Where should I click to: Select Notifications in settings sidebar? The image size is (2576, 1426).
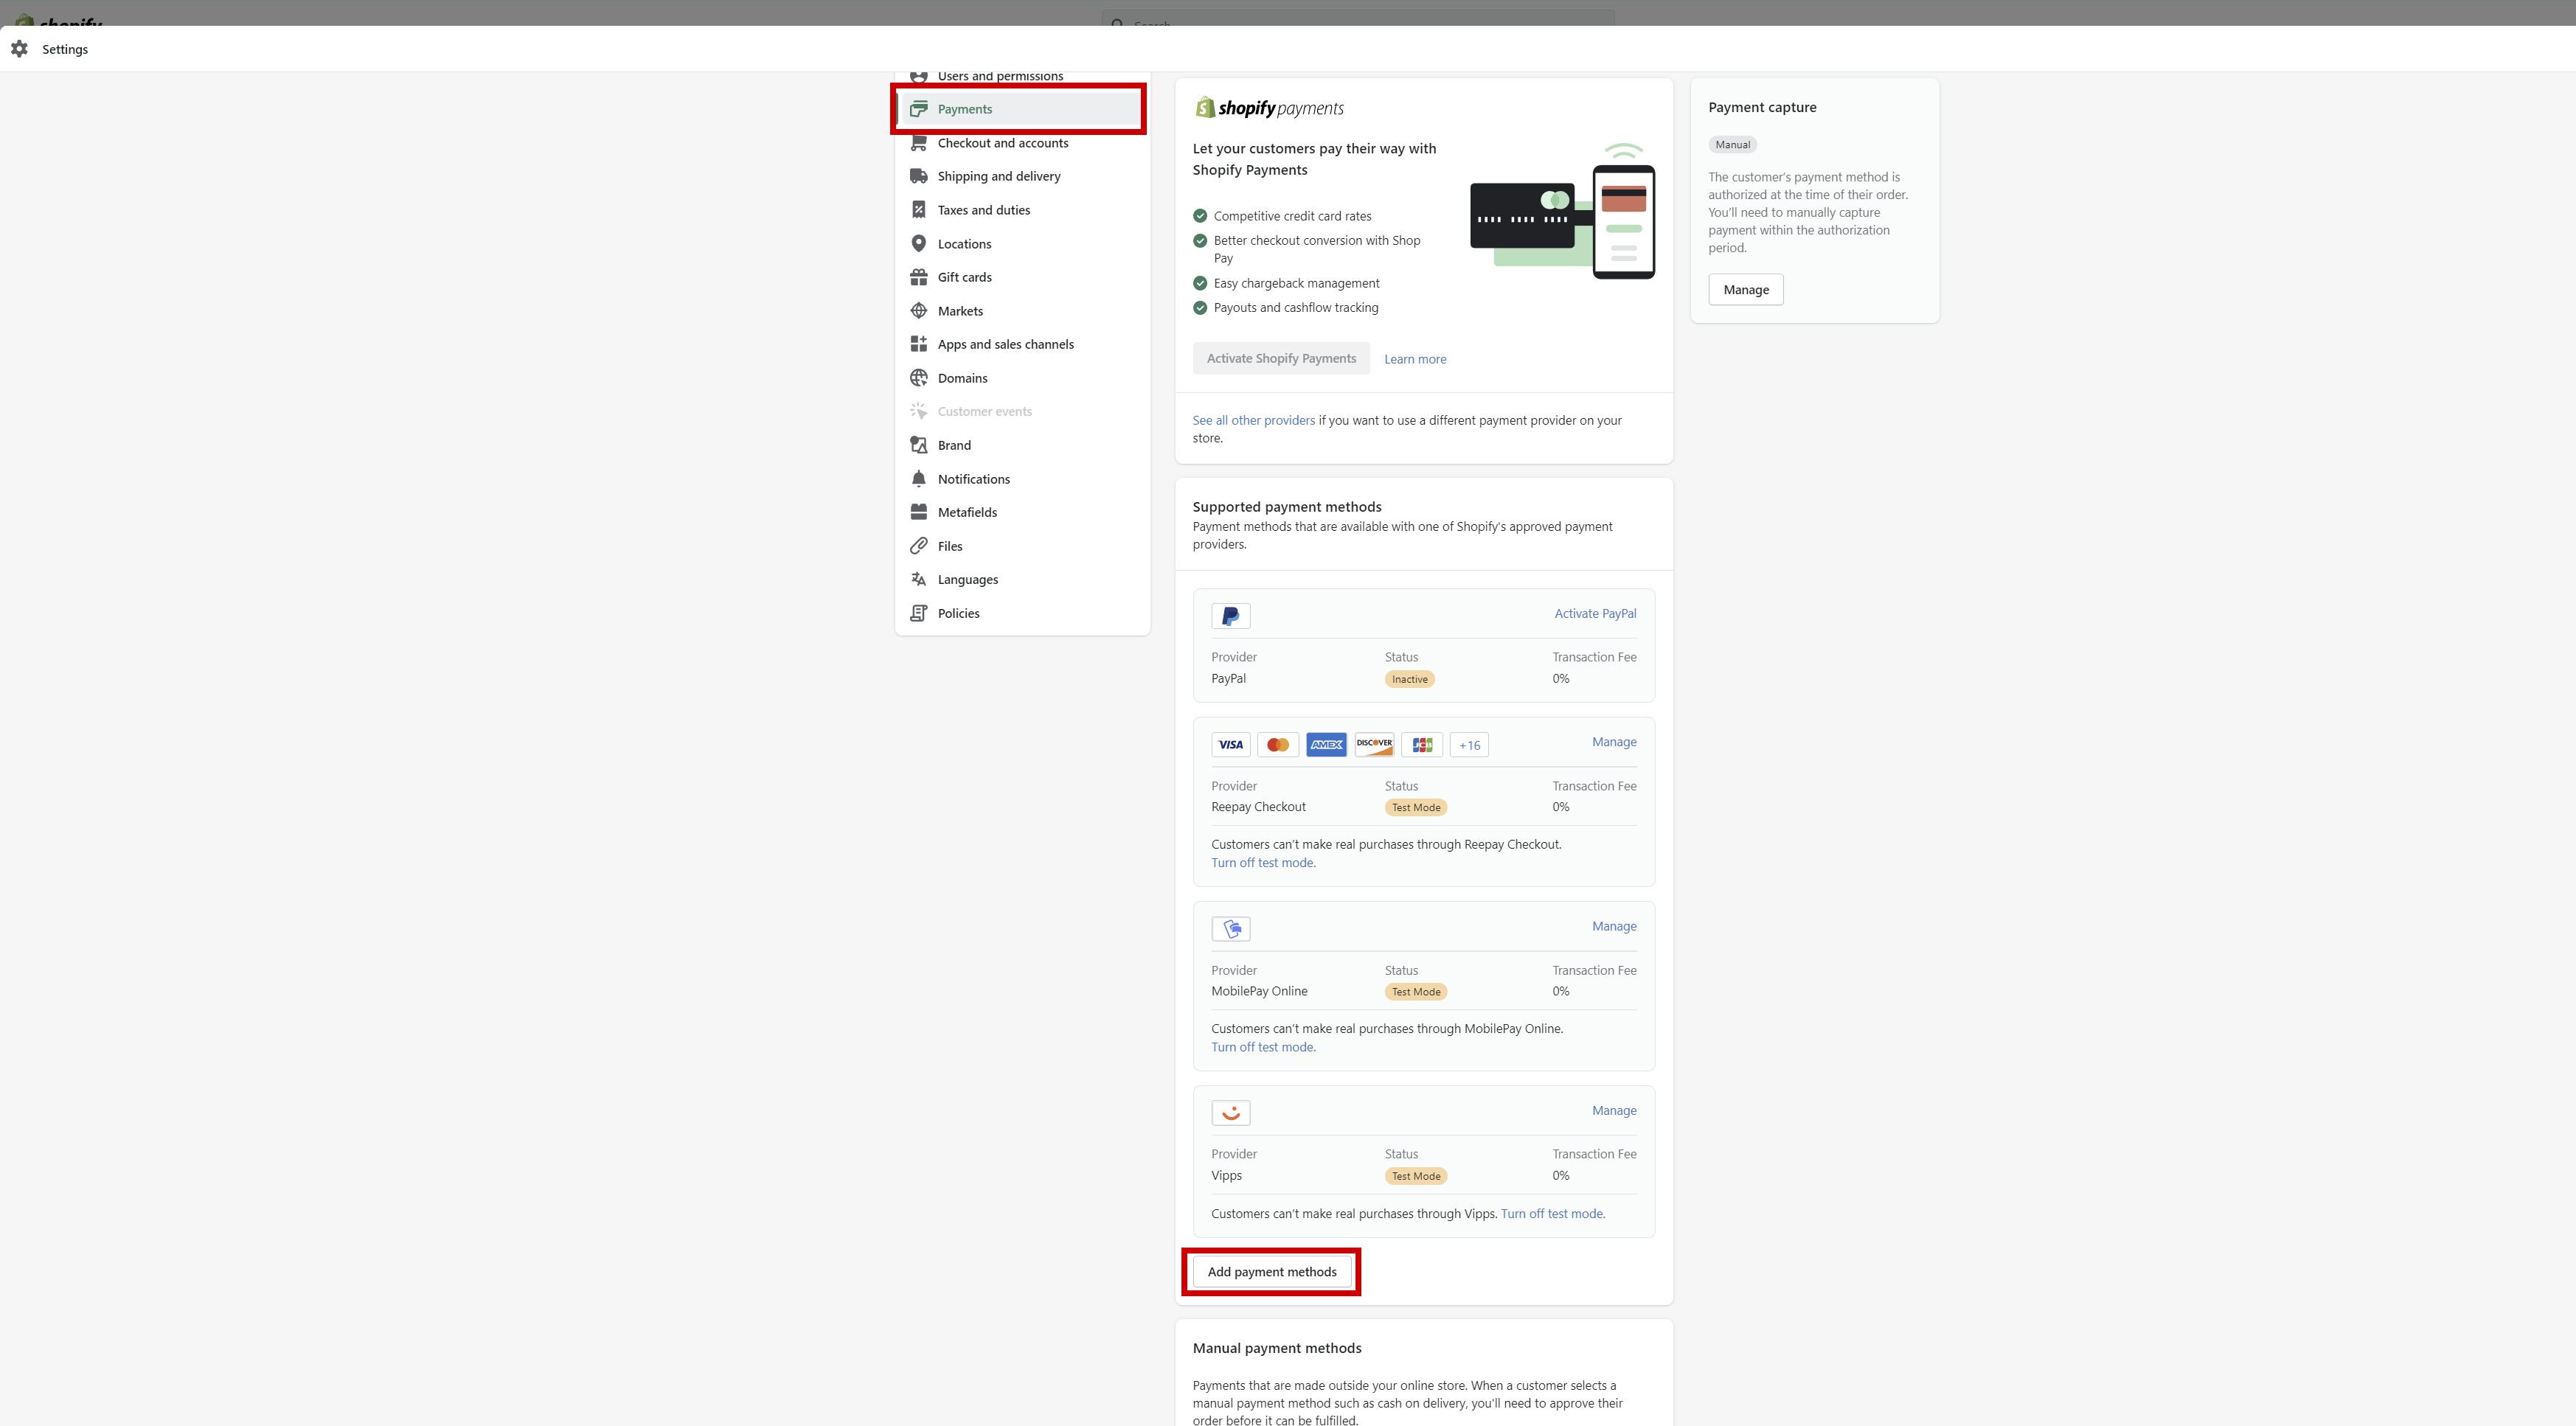1020,479
